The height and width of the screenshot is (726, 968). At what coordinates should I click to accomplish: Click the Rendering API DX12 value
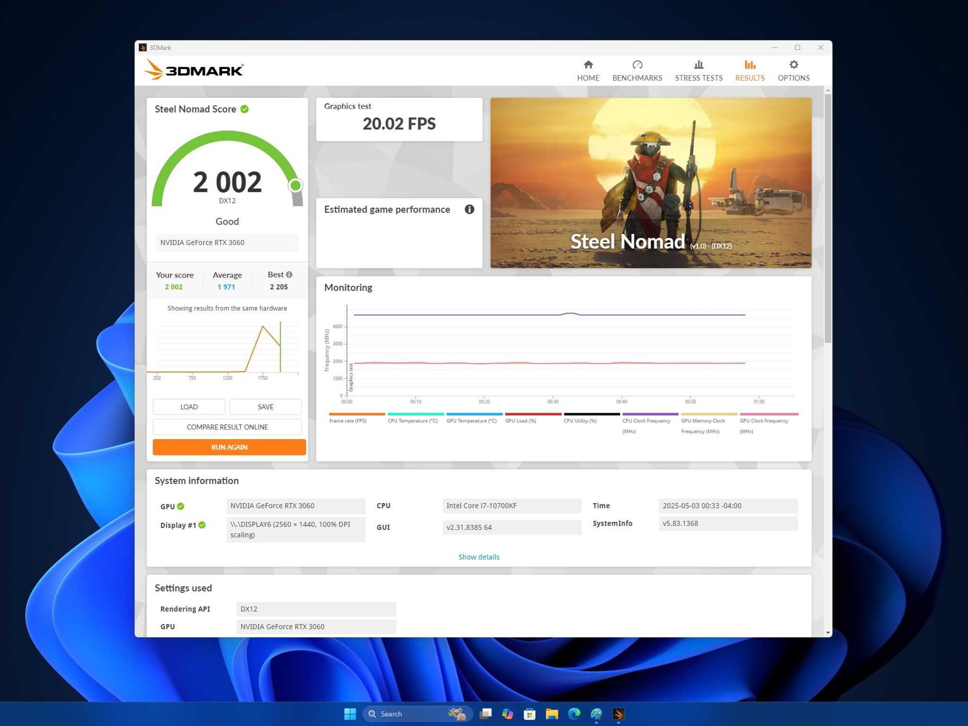click(316, 609)
